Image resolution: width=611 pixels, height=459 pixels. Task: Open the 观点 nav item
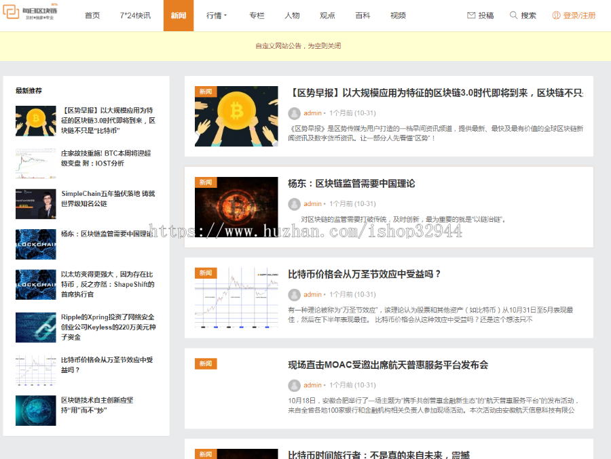click(327, 16)
